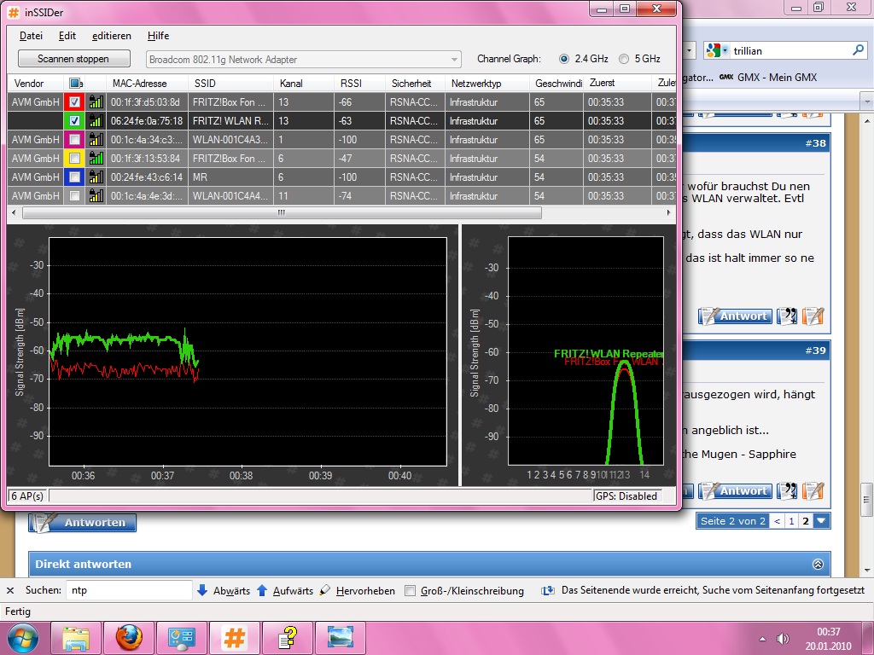Click signal bars icon for WLAN-001C4A4 row

click(96, 195)
